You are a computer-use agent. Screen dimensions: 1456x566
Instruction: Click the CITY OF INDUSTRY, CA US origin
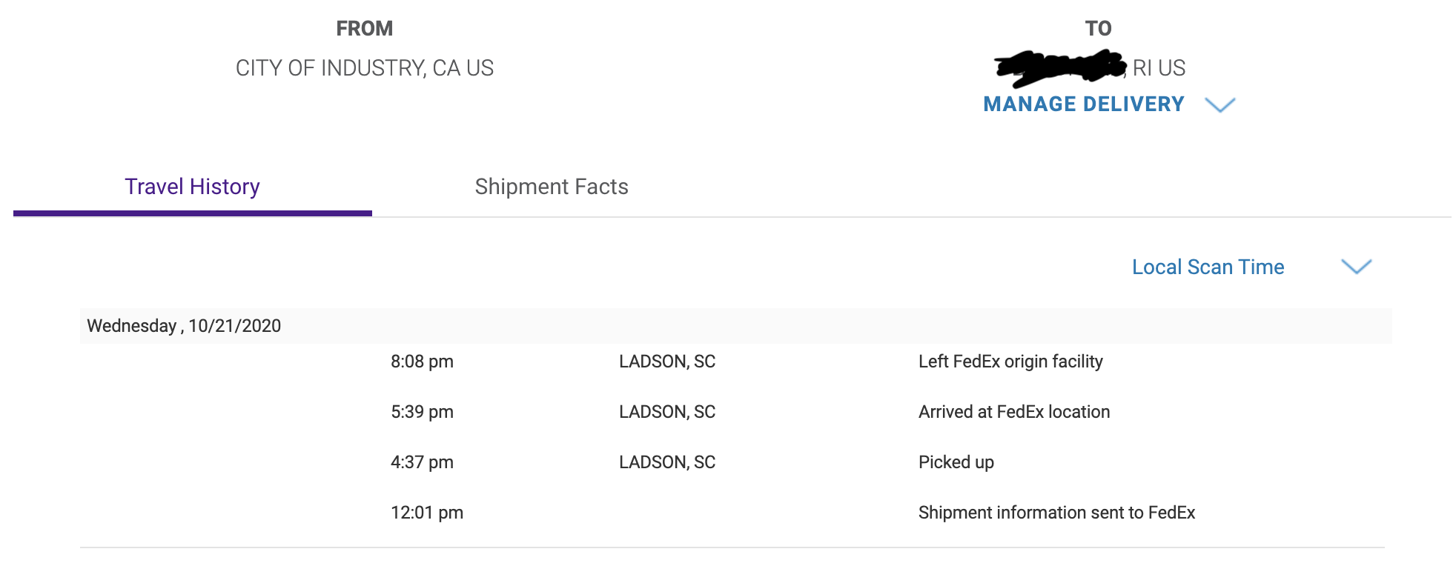tap(365, 68)
